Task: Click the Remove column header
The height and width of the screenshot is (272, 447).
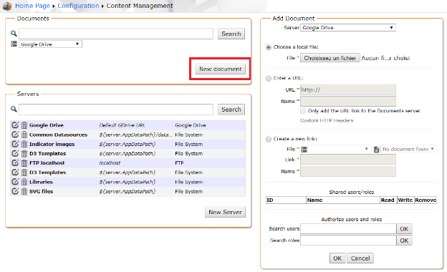Action: (x=426, y=200)
